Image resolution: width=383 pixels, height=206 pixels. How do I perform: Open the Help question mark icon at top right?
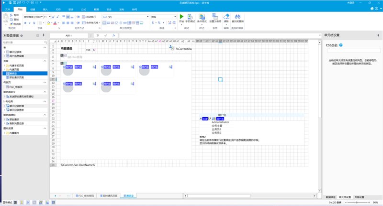(376, 9)
